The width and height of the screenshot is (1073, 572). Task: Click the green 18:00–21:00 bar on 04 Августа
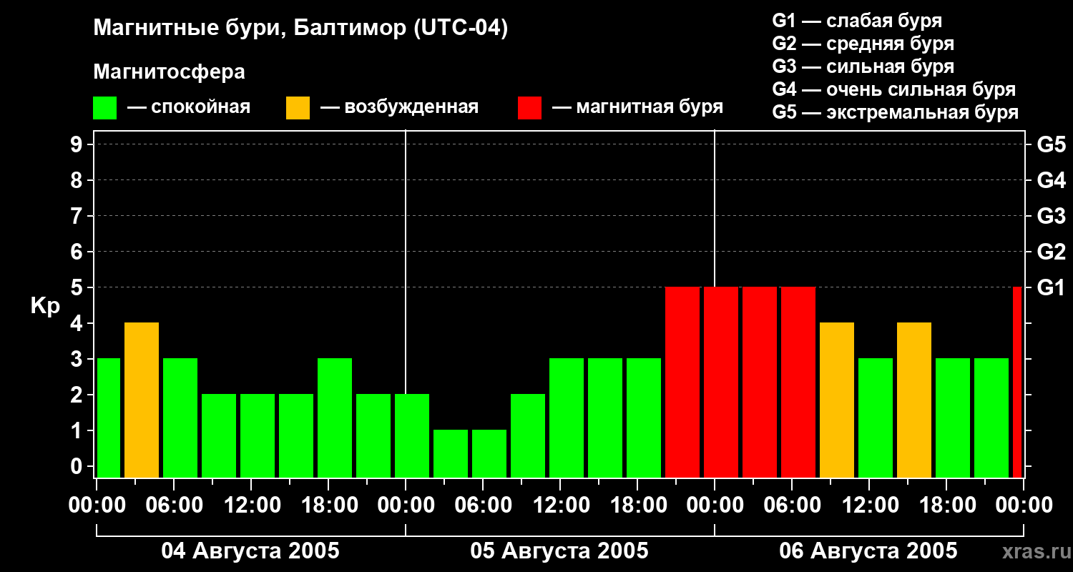click(335, 418)
